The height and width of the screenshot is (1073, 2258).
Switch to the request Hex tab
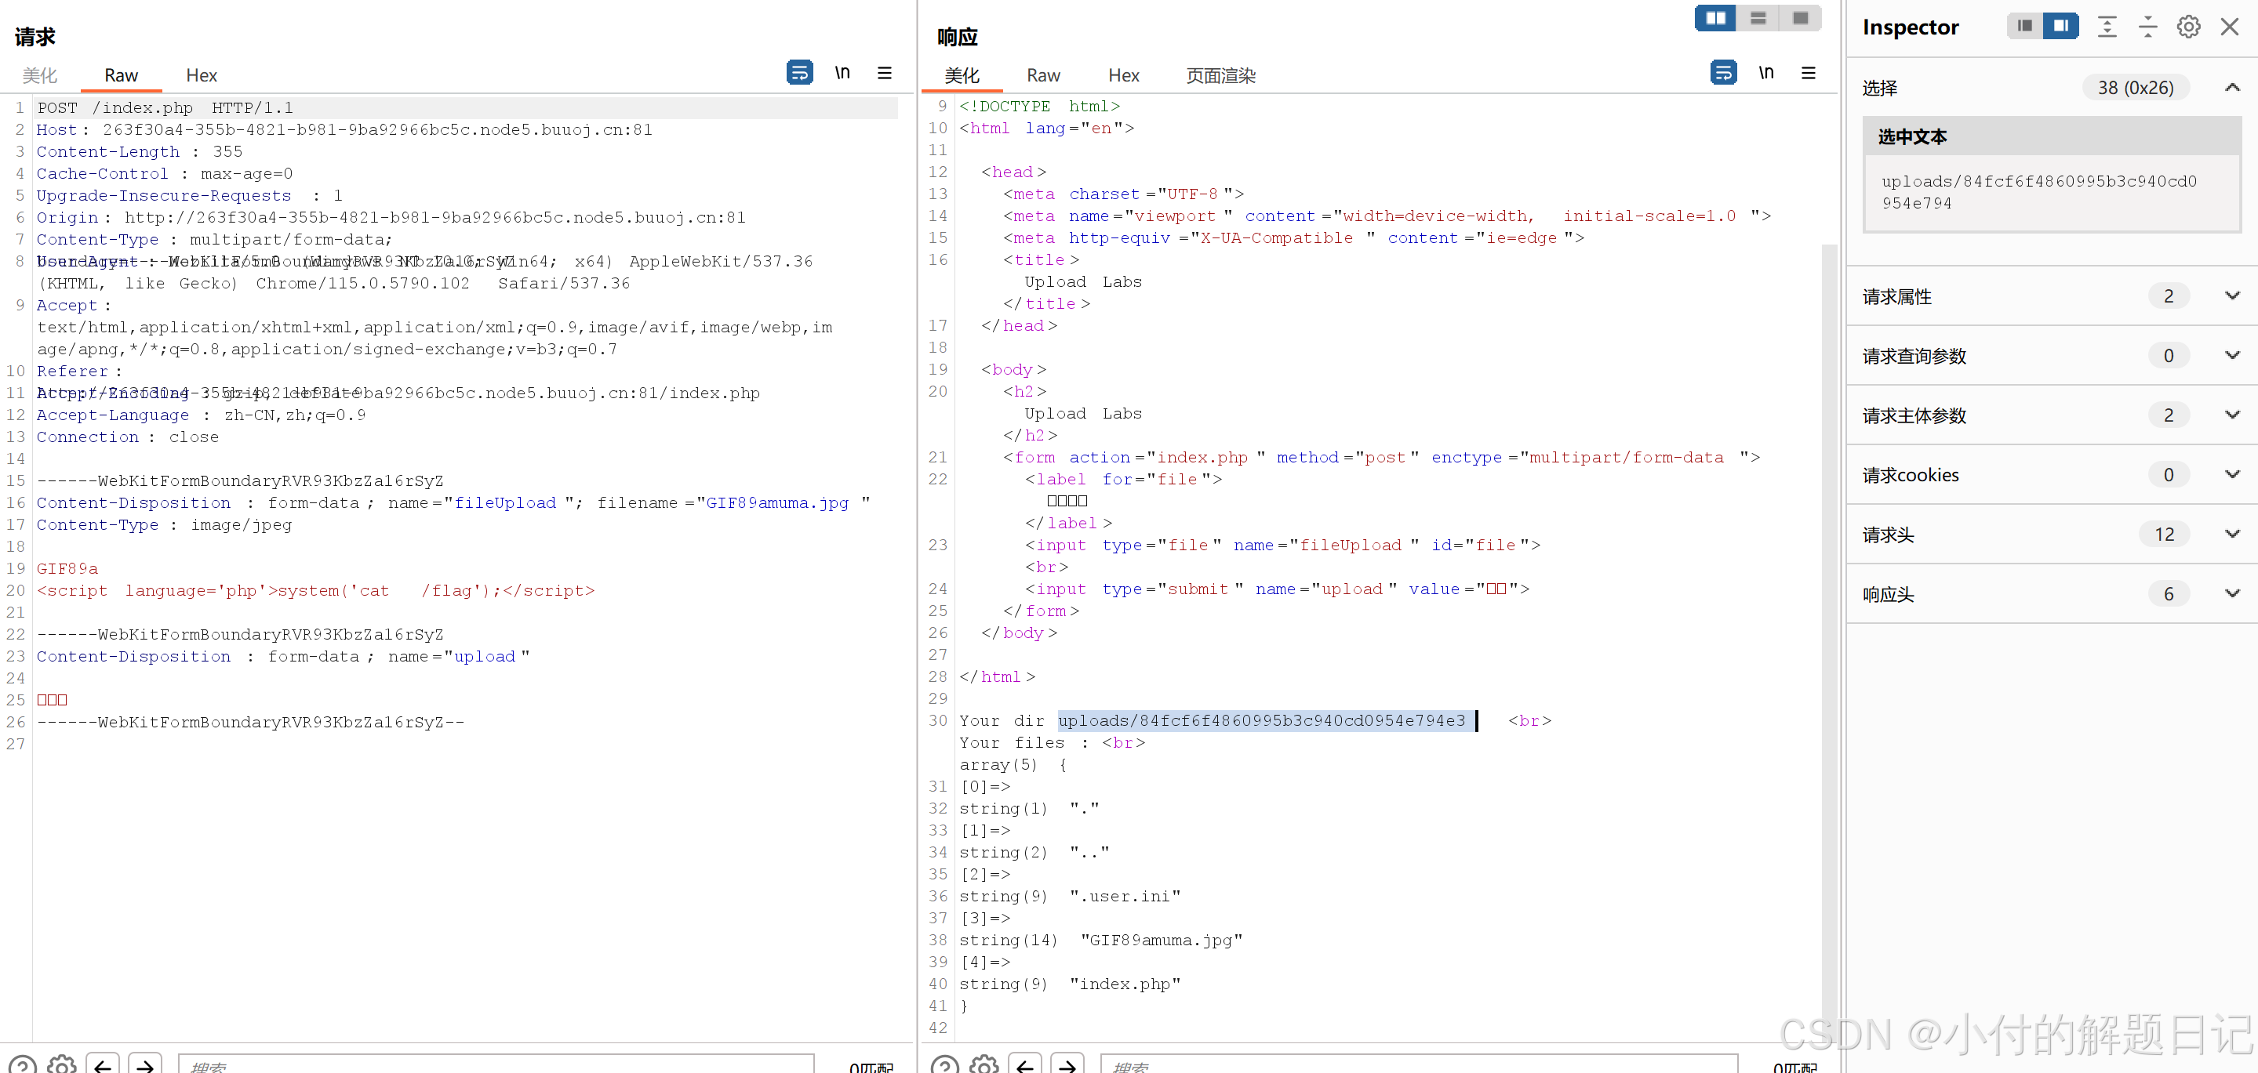(x=201, y=75)
